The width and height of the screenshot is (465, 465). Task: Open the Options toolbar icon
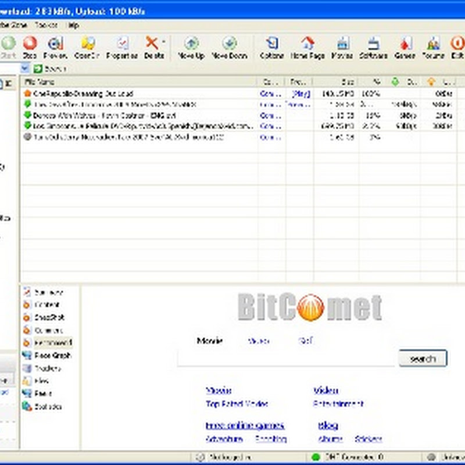[x=271, y=43]
